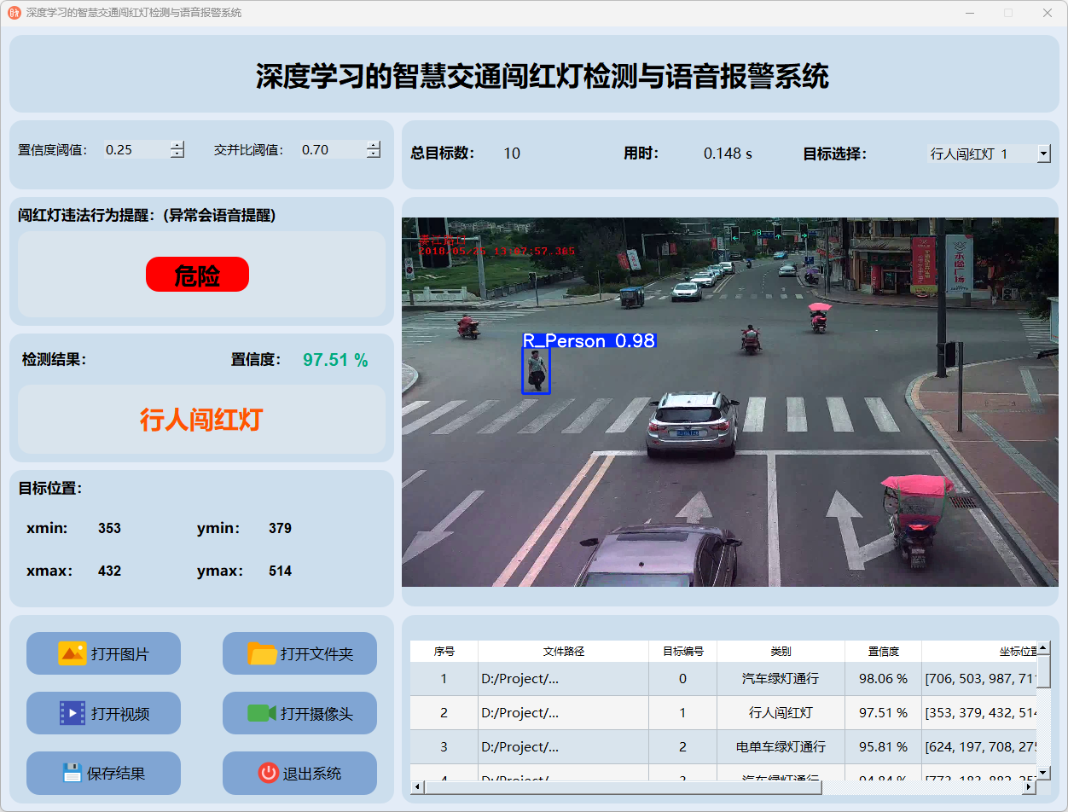Select the 汽车绿灯通行 first table row
Screen dimensions: 1068x812
click(x=781, y=679)
